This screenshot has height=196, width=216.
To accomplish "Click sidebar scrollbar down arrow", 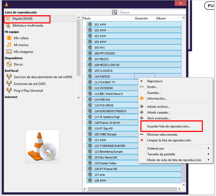I will (x=78, y=98).
